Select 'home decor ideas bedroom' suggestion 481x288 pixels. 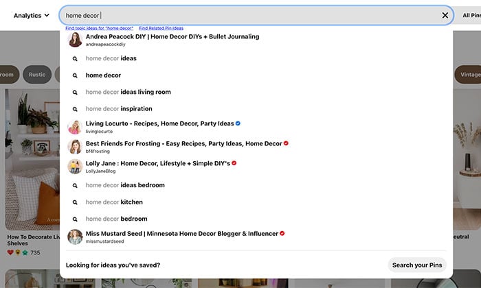pos(125,185)
